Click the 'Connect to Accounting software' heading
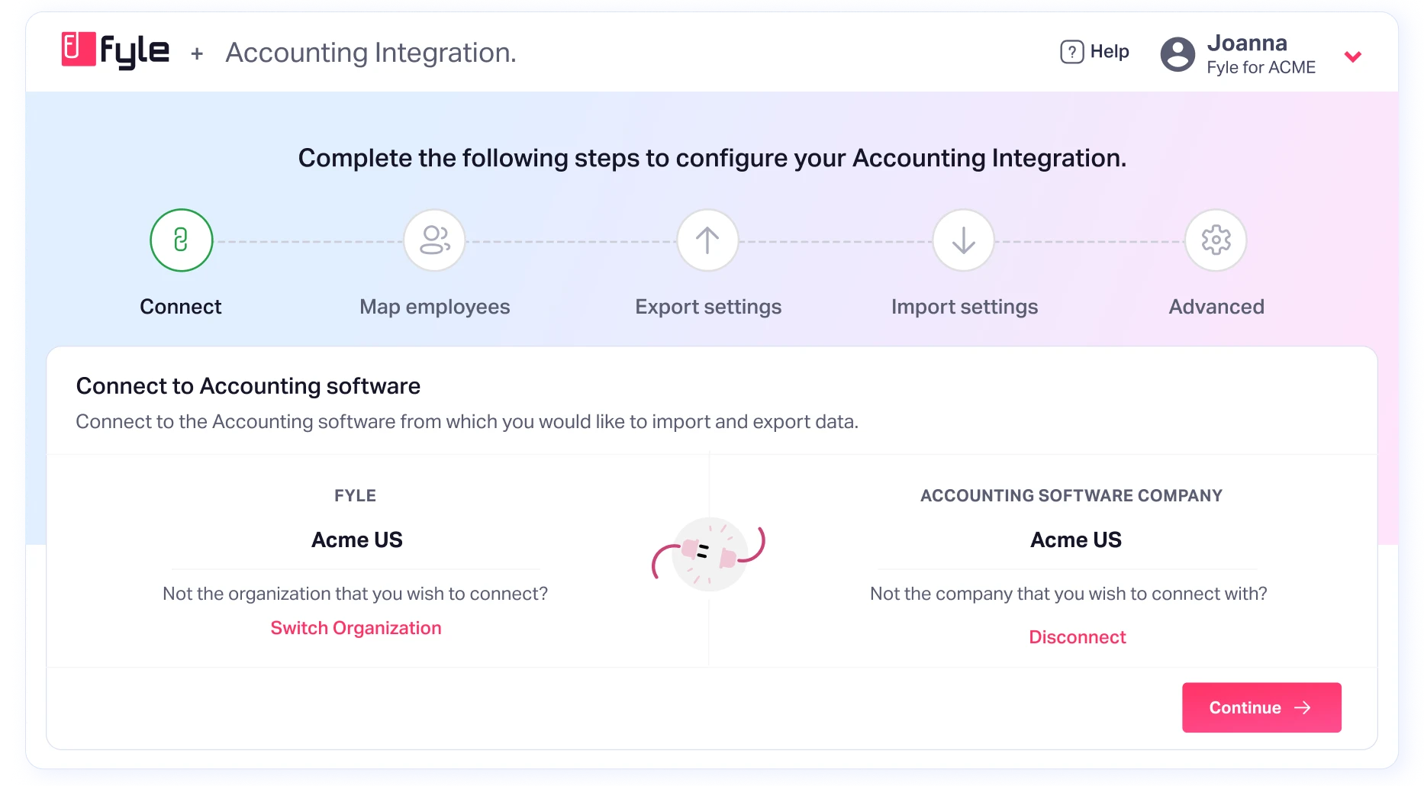 [x=248, y=386]
